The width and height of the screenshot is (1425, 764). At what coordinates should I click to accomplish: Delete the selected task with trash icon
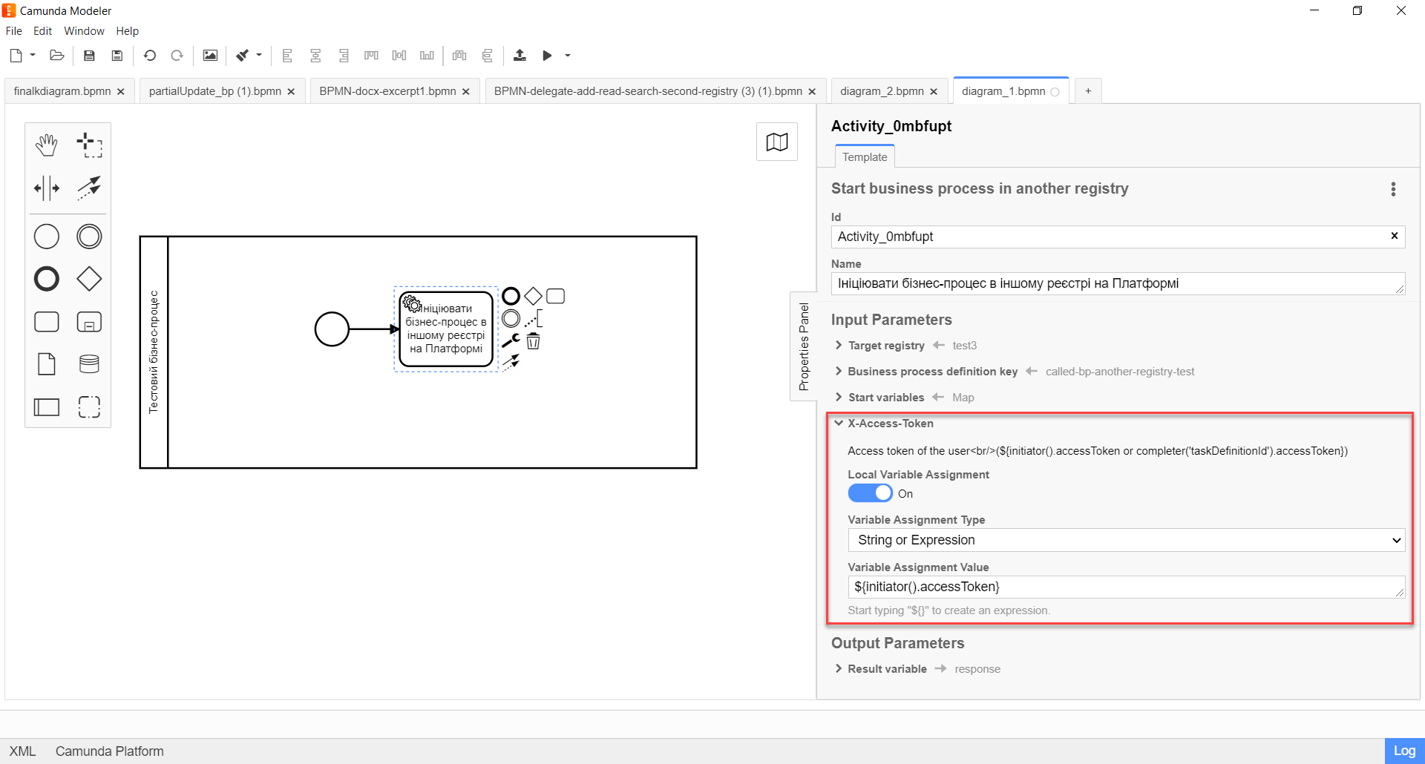(x=533, y=341)
